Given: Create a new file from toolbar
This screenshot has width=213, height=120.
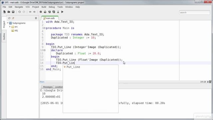Looking at the screenshot, I should pos(4,12).
